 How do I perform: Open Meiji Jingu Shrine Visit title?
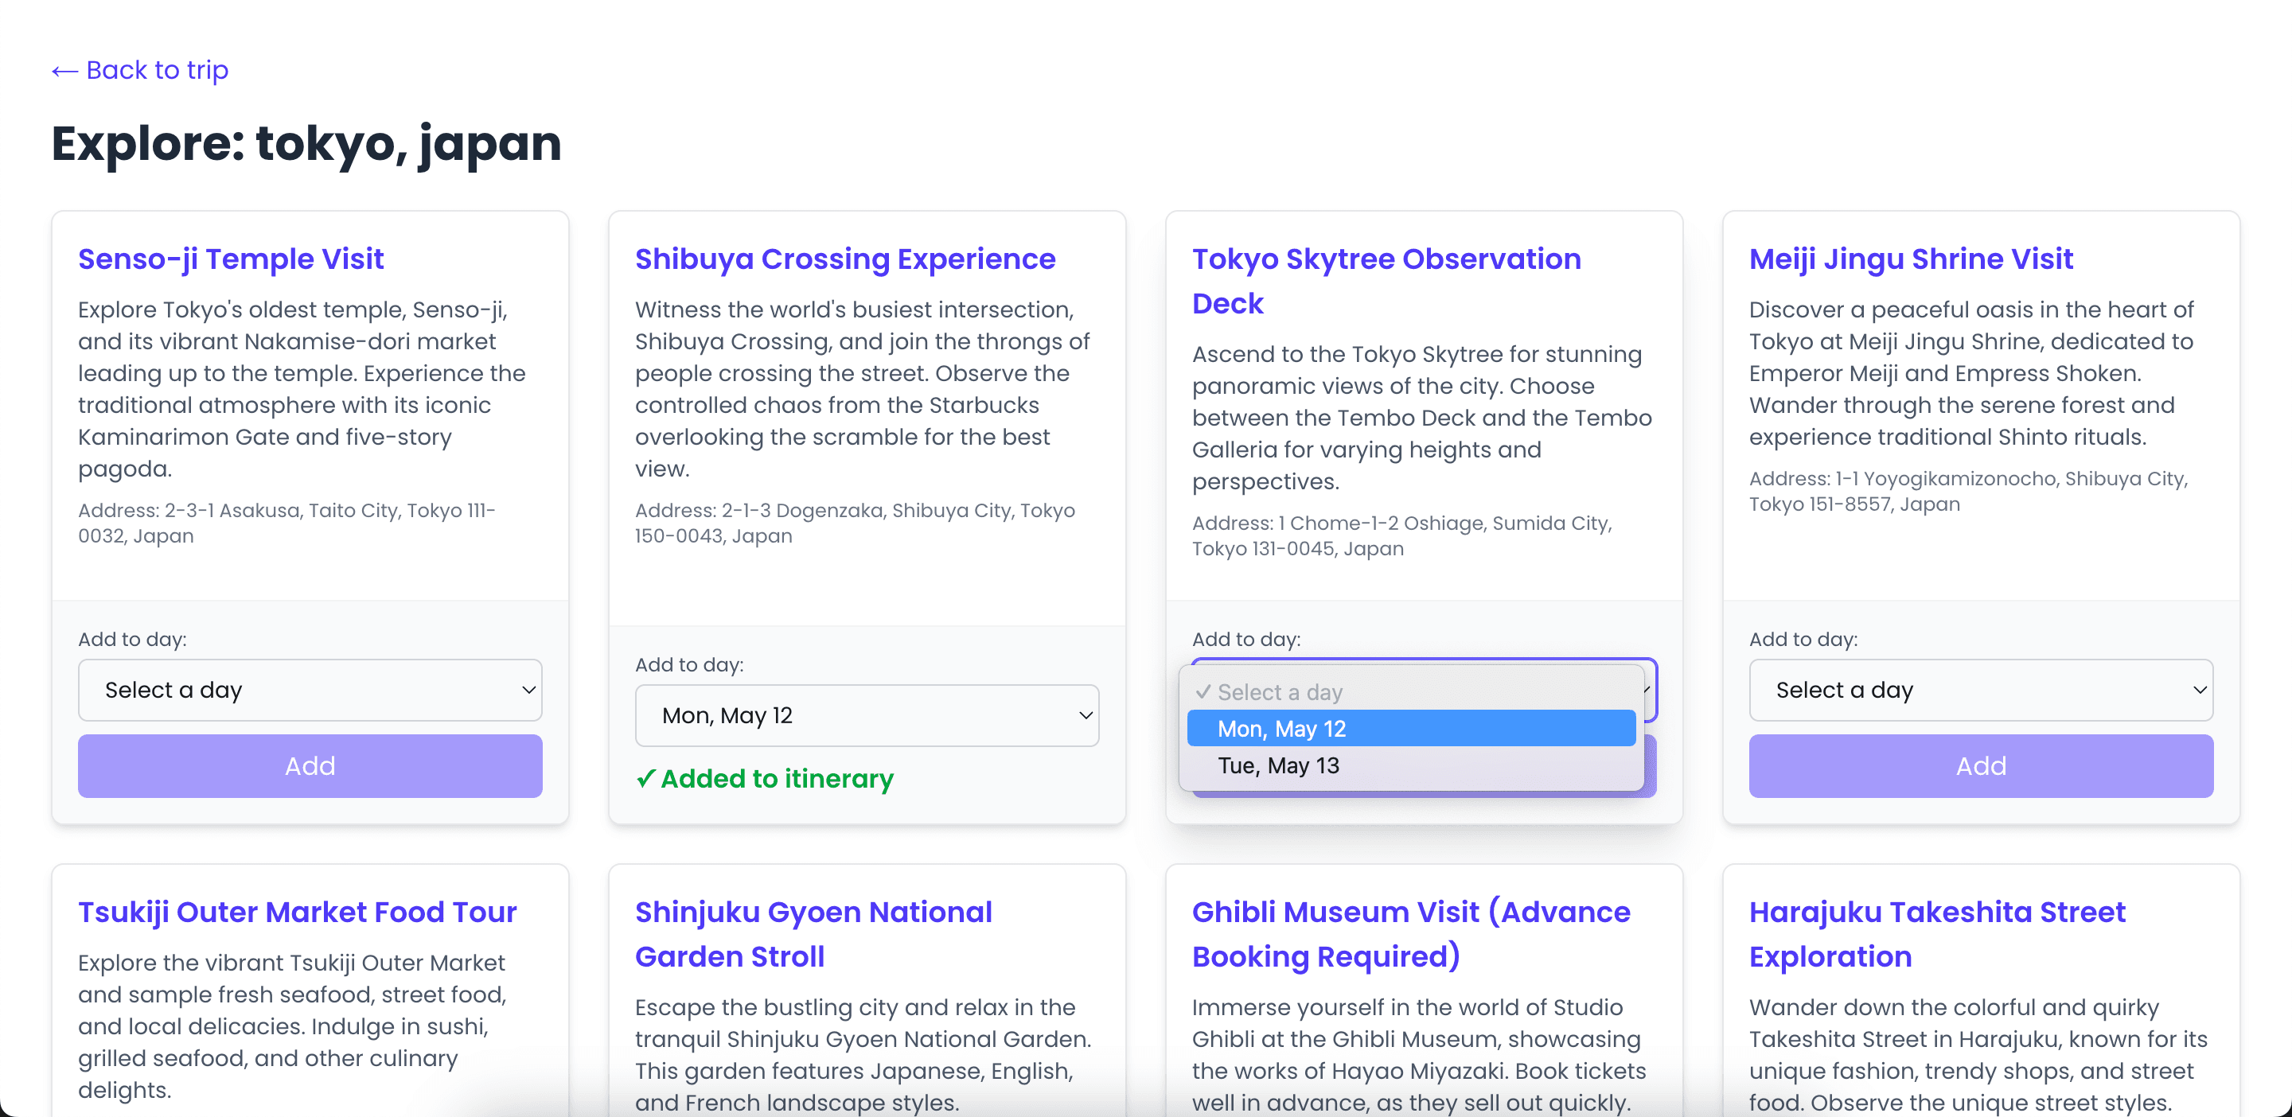[x=1910, y=259]
